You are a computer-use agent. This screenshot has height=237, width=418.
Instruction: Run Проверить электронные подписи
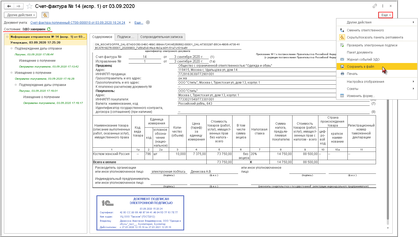pyautogui.click(x=377, y=45)
